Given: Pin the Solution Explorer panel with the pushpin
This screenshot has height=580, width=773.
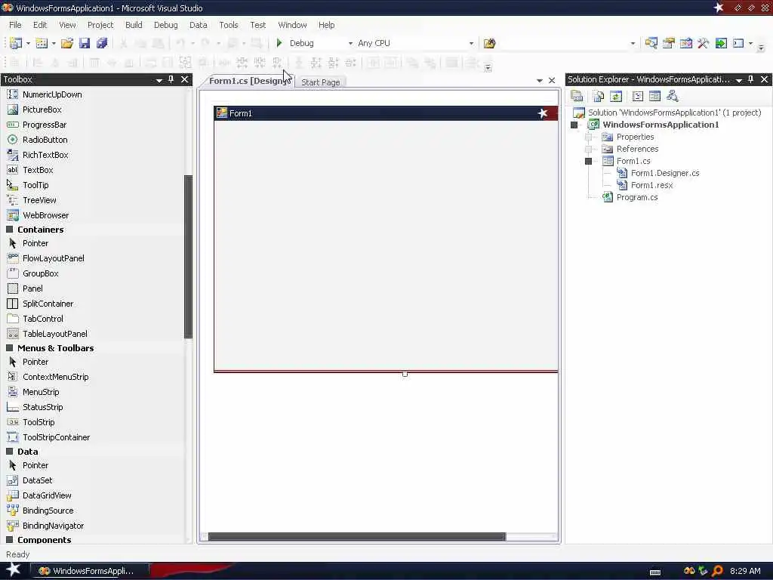Looking at the screenshot, I should pyautogui.click(x=751, y=79).
